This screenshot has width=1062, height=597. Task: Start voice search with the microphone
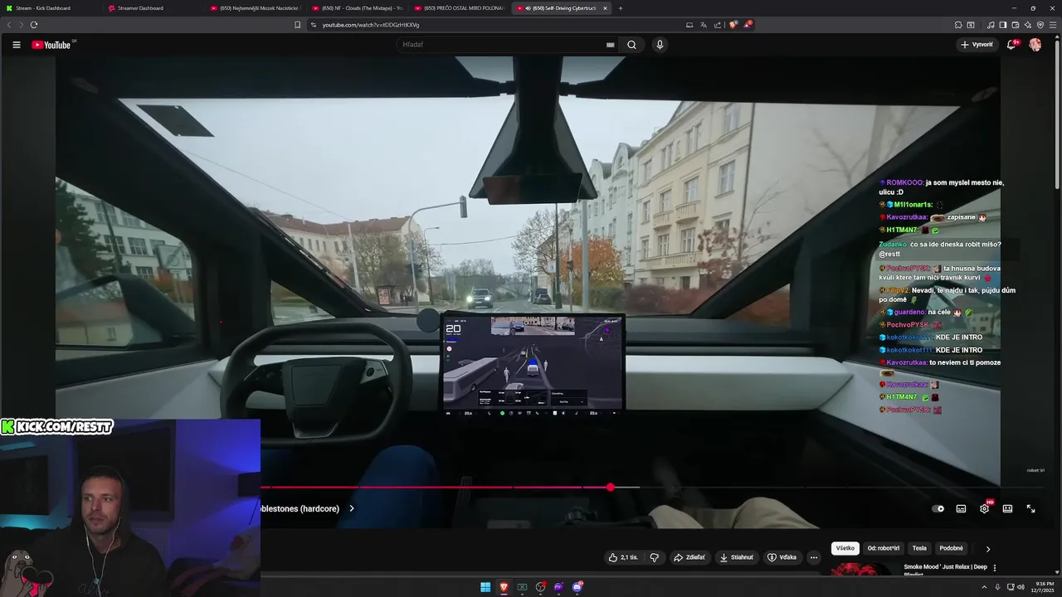click(660, 45)
